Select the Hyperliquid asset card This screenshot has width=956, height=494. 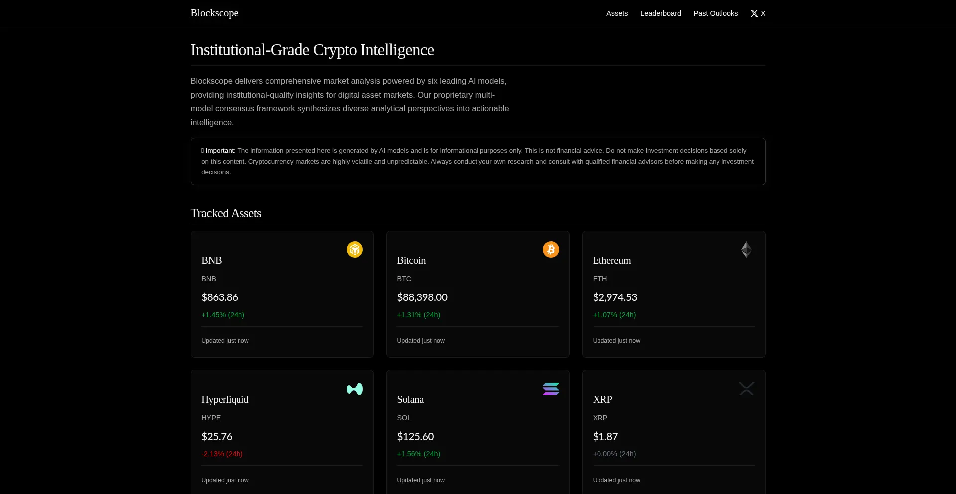(x=282, y=431)
